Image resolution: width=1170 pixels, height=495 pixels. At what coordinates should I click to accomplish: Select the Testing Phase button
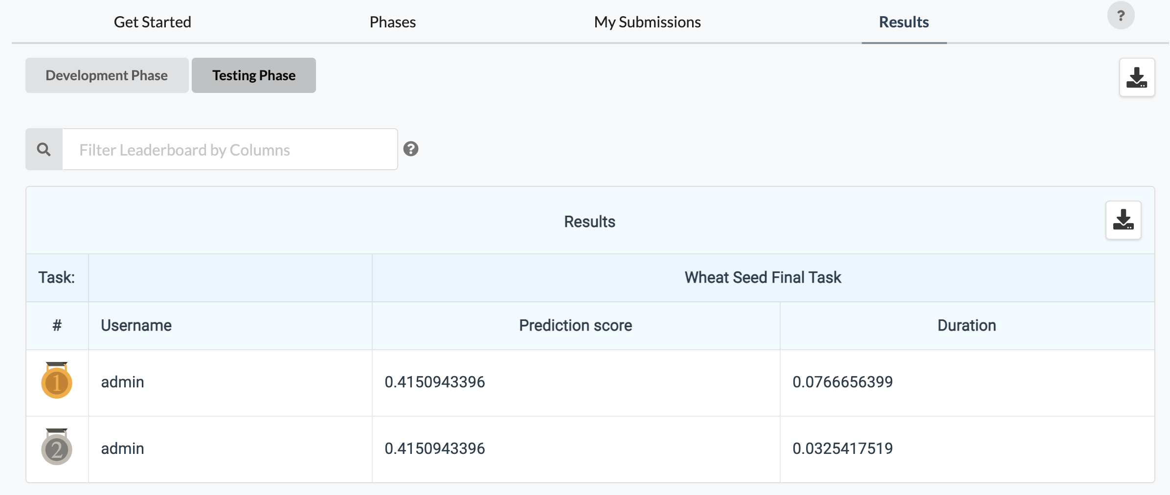(x=253, y=75)
